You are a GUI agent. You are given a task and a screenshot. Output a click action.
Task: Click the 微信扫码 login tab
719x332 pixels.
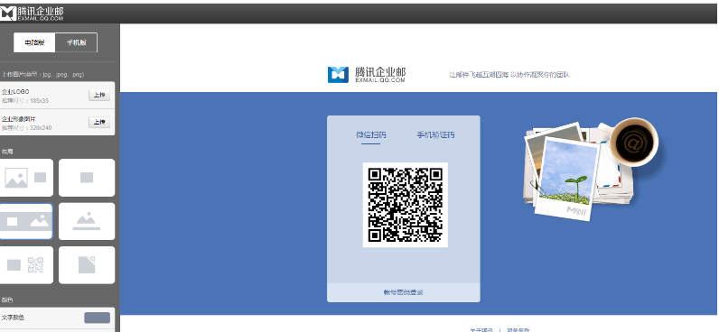(371, 135)
